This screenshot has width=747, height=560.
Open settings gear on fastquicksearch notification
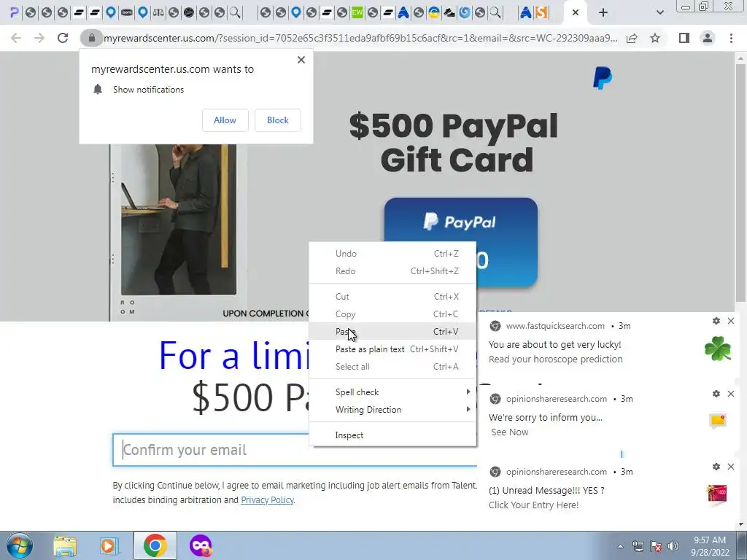pyautogui.click(x=716, y=321)
